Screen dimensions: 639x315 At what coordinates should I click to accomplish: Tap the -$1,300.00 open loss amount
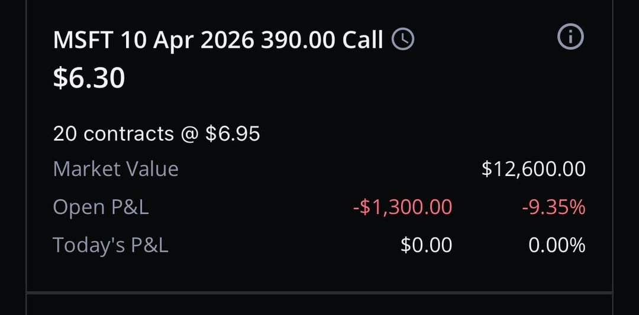pyautogui.click(x=402, y=207)
